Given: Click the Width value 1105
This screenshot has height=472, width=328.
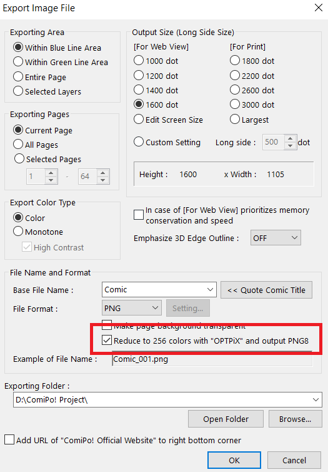Looking at the screenshot, I should 276,174.
